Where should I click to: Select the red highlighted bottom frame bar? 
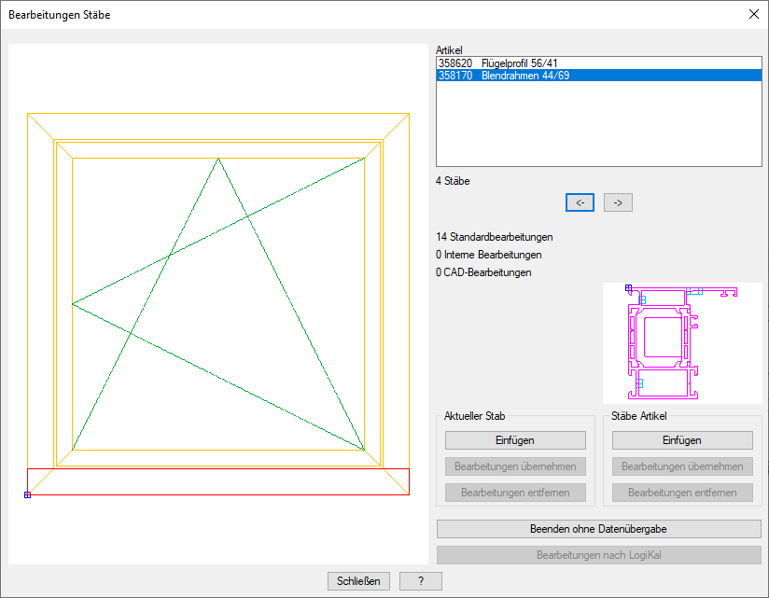[218, 481]
